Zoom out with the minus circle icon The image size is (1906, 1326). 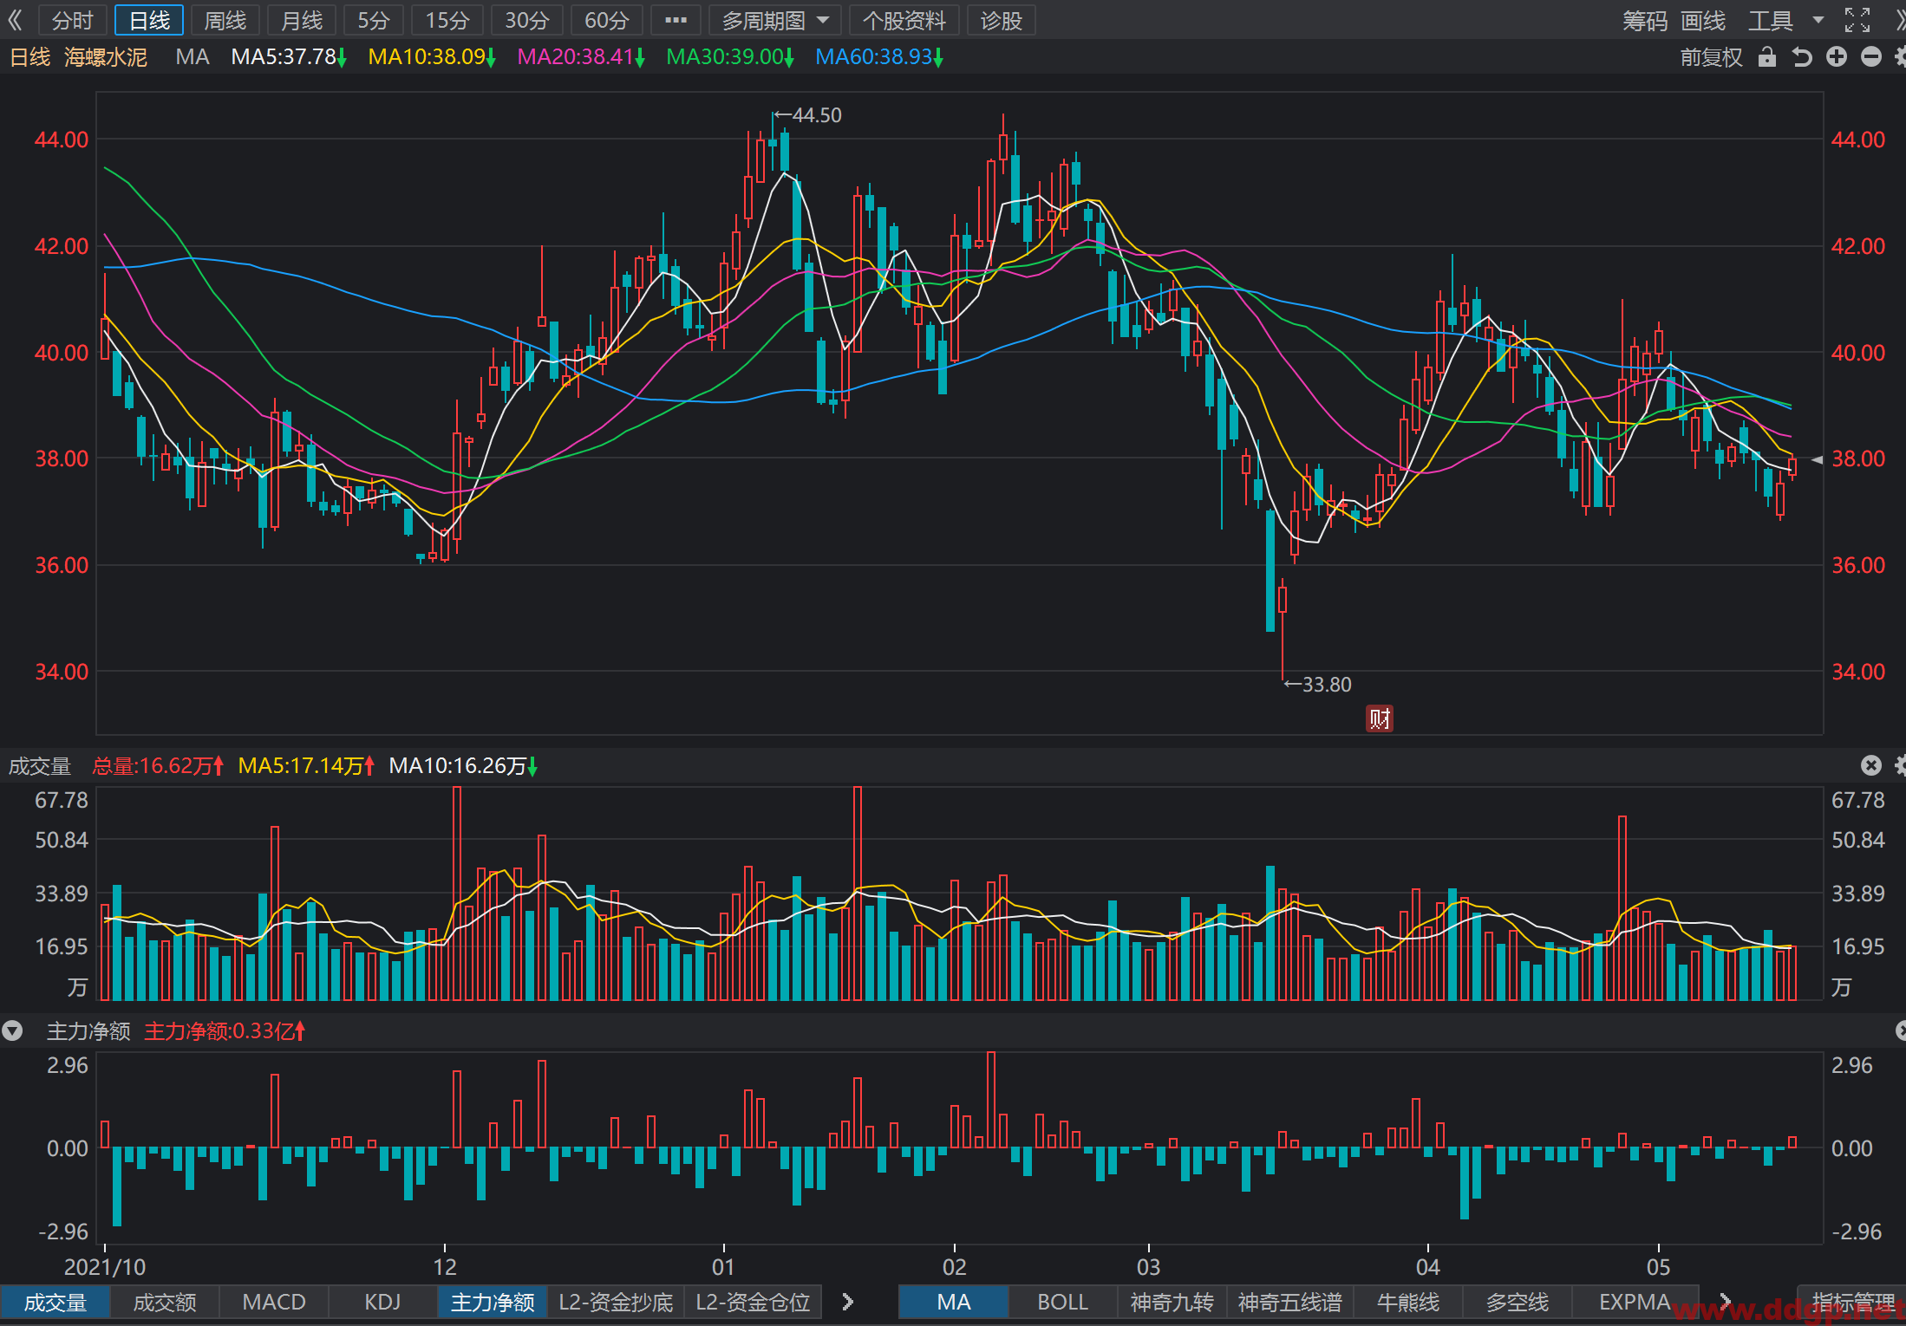coord(1871,57)
